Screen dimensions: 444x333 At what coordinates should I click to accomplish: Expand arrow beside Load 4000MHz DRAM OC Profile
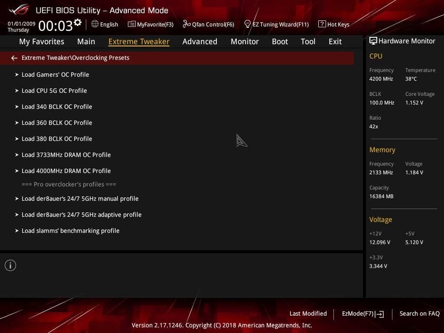click(x=17, y=171)
